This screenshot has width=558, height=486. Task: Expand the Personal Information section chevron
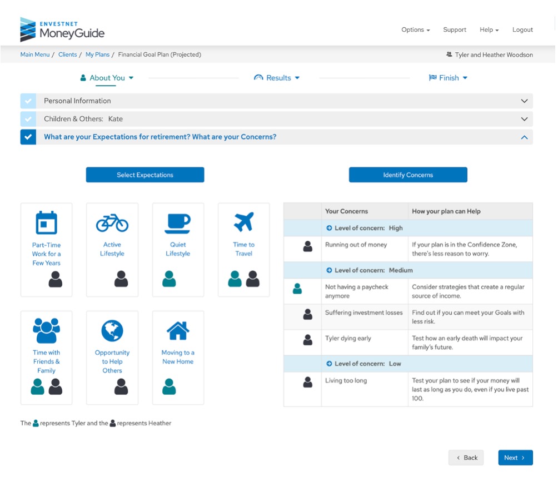tap(524, 101)
